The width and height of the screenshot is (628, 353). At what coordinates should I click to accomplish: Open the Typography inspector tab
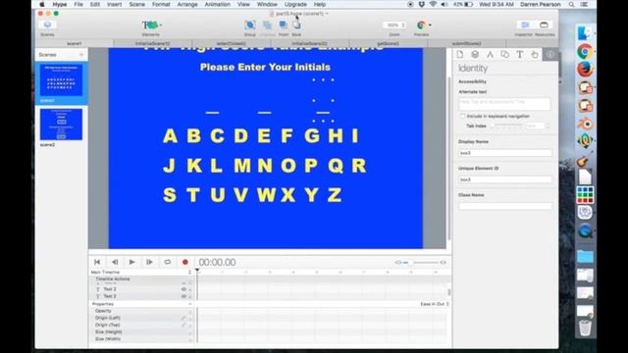[520, 55]
